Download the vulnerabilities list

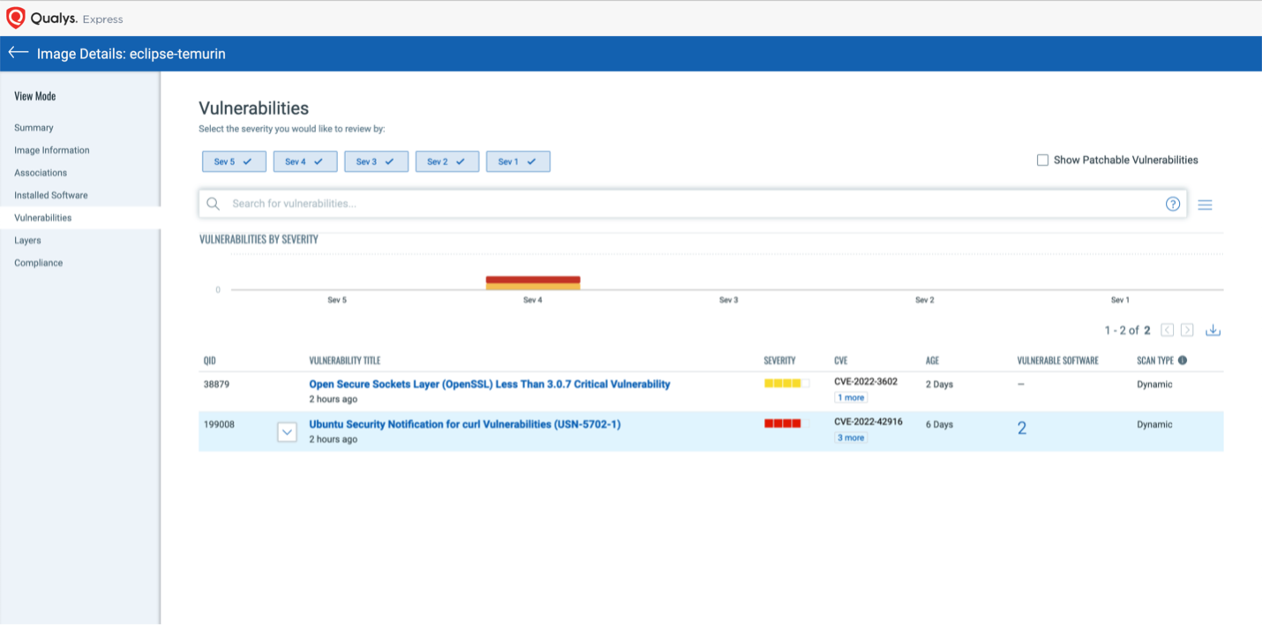tap(1213, 330)
